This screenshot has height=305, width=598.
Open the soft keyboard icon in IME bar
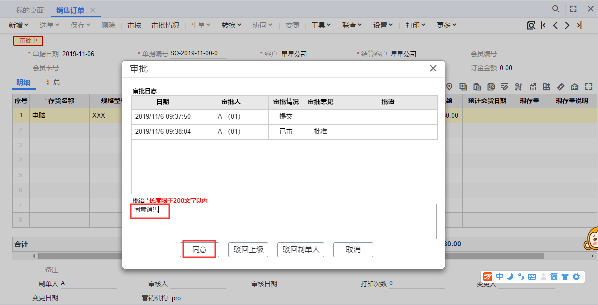tap(532, 277)
